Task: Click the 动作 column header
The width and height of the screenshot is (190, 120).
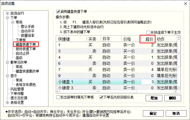Action: coord(166,39)
